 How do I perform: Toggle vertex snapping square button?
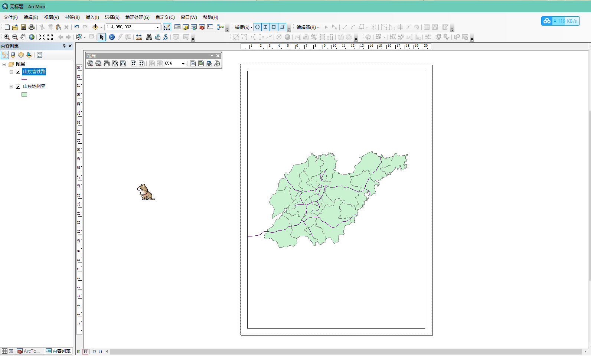point(274,27)
